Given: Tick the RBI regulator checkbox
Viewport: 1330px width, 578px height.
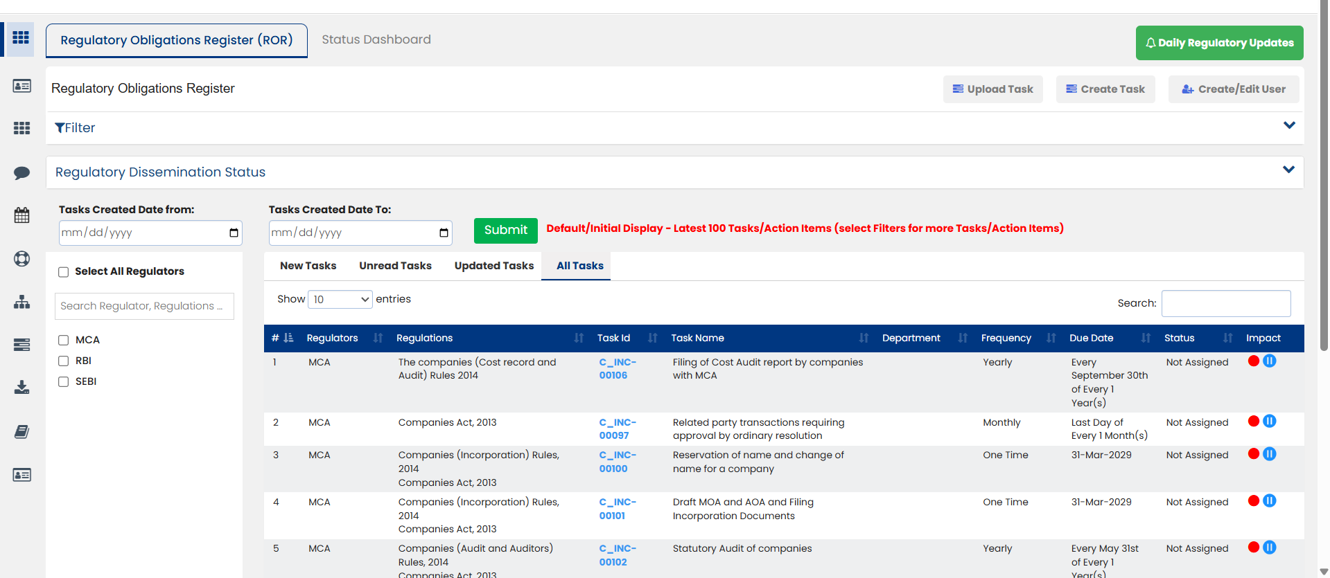Looking at the screenshot, I should pyautogui.click(x=64, y=361).
